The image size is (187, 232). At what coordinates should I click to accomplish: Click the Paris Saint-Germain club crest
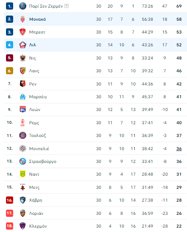click(23, 6)
